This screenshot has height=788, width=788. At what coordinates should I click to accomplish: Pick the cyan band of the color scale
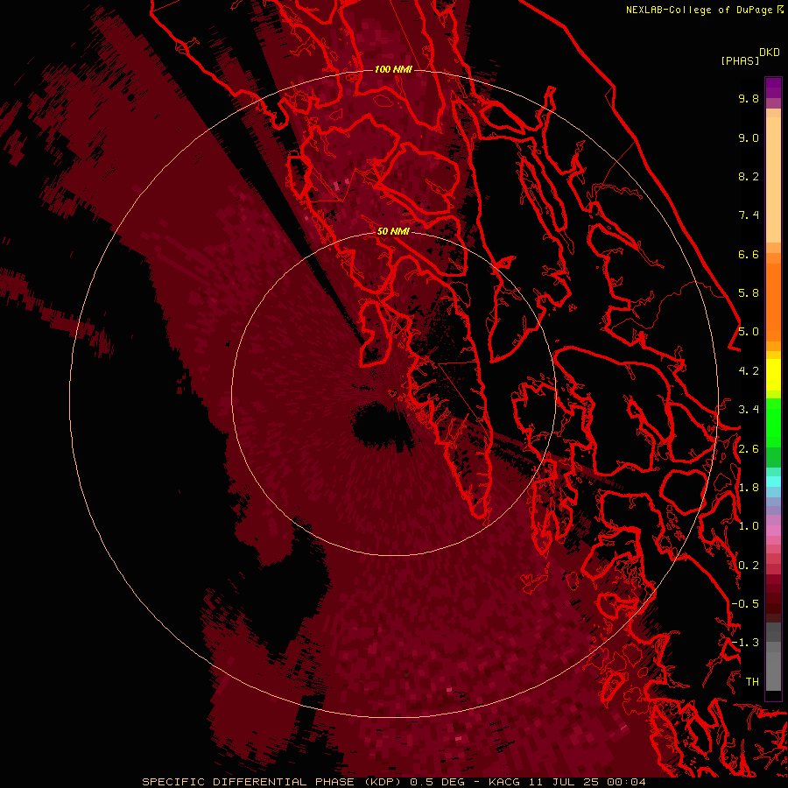coord(773,482)
